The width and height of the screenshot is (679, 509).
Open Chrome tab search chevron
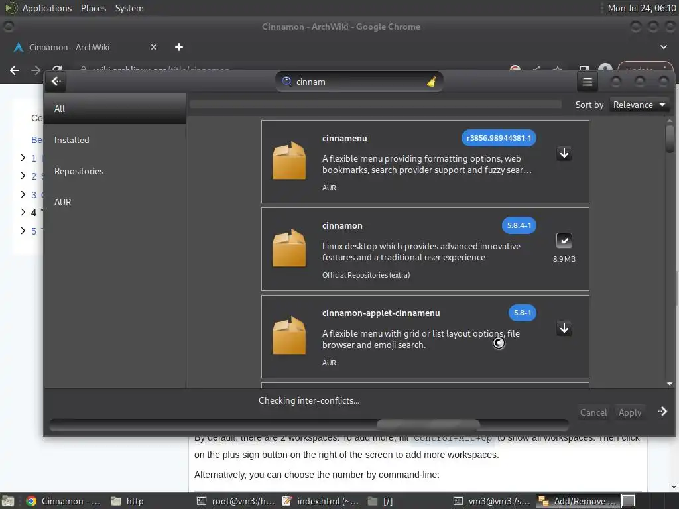663,47
